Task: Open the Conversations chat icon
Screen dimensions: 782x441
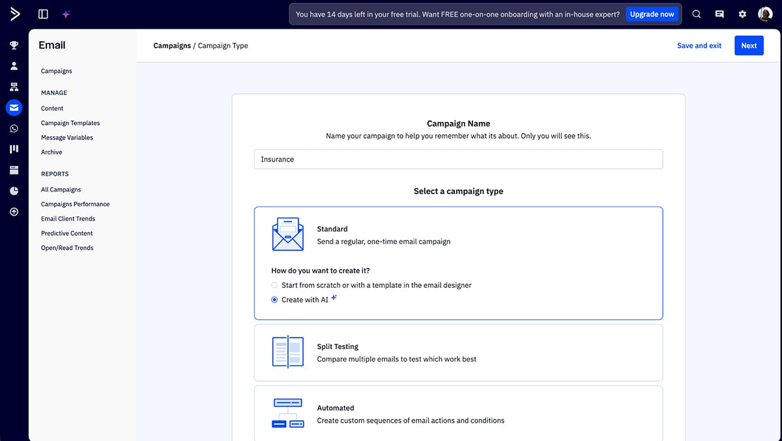Action: [x=14, y=128]
